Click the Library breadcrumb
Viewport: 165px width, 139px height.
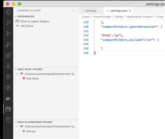tap(119, 17)
